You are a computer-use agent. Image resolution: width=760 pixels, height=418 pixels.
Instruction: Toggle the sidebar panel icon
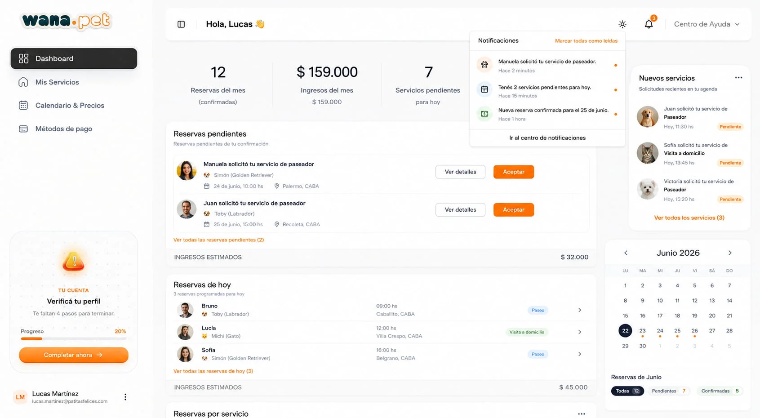point(181,24)
